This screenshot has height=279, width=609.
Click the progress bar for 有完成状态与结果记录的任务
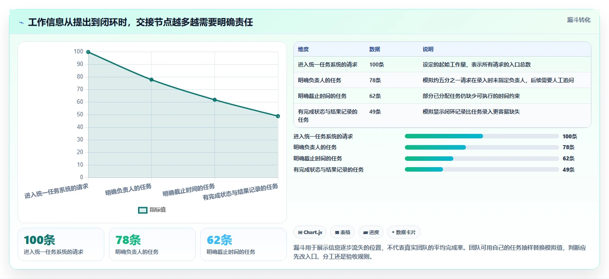[482, 169]
